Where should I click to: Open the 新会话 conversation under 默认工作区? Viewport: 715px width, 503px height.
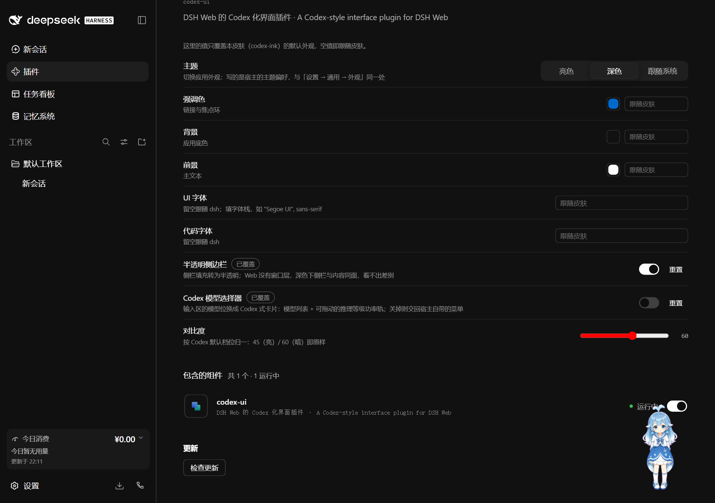click(34, 183)
